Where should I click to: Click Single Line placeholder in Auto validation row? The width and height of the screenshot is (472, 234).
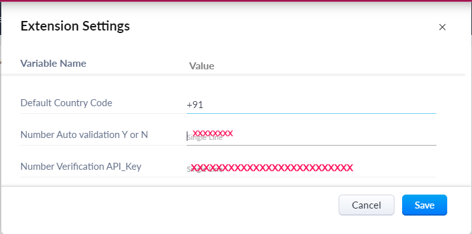[205, 138]
